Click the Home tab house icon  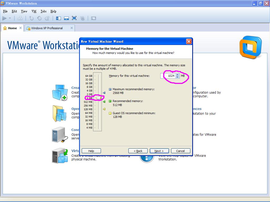pos(5,28)
